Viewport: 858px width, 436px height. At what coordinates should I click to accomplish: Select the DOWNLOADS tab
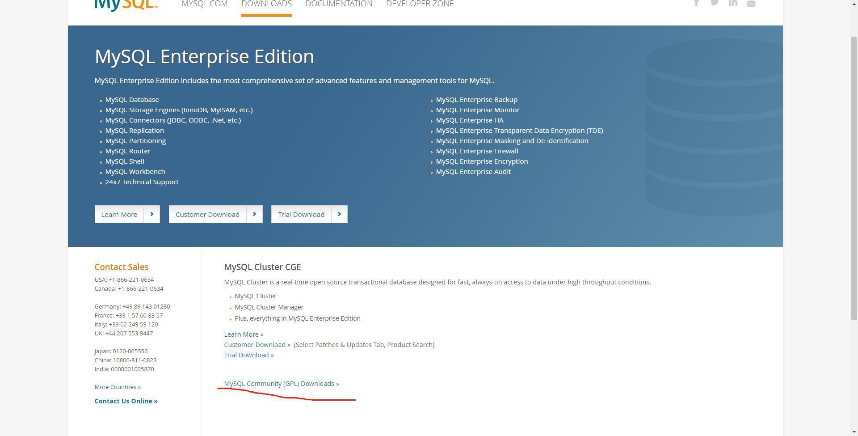pos(266,4)
